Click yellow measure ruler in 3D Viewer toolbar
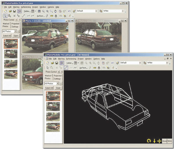This screenshot has width=174, height=149. point(95,68)
